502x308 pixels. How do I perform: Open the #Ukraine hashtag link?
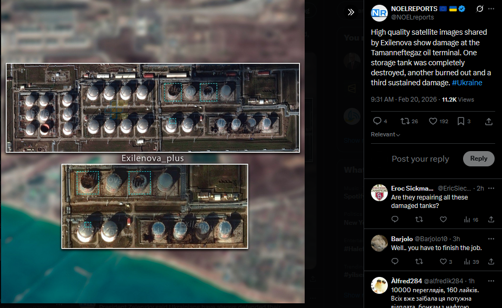coord(467,83)
